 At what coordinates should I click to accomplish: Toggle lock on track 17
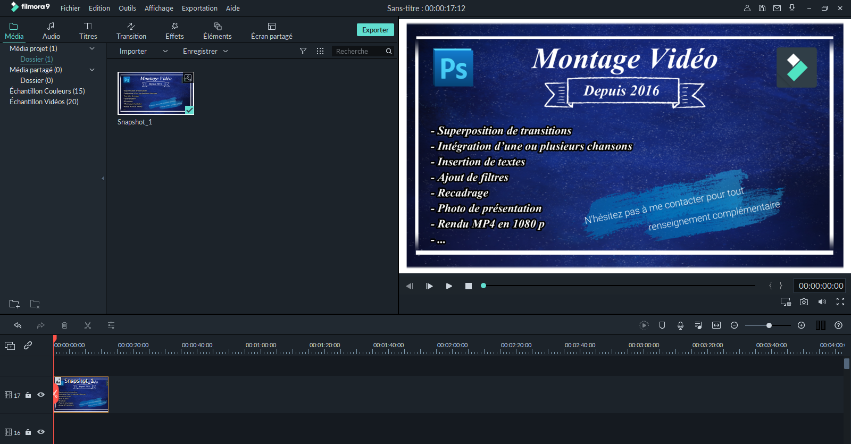(28, 395)
